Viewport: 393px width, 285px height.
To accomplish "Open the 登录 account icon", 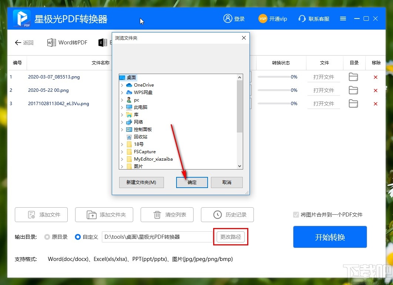I will tap(227, 19).
